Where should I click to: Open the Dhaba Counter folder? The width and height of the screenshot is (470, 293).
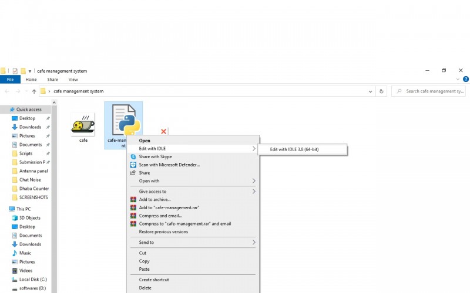34,189
